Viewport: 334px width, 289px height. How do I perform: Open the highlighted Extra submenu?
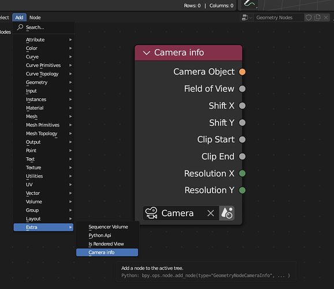tap(43, 227)
